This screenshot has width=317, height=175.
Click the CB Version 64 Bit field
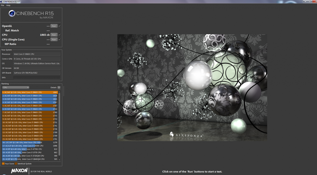(37, 68)
